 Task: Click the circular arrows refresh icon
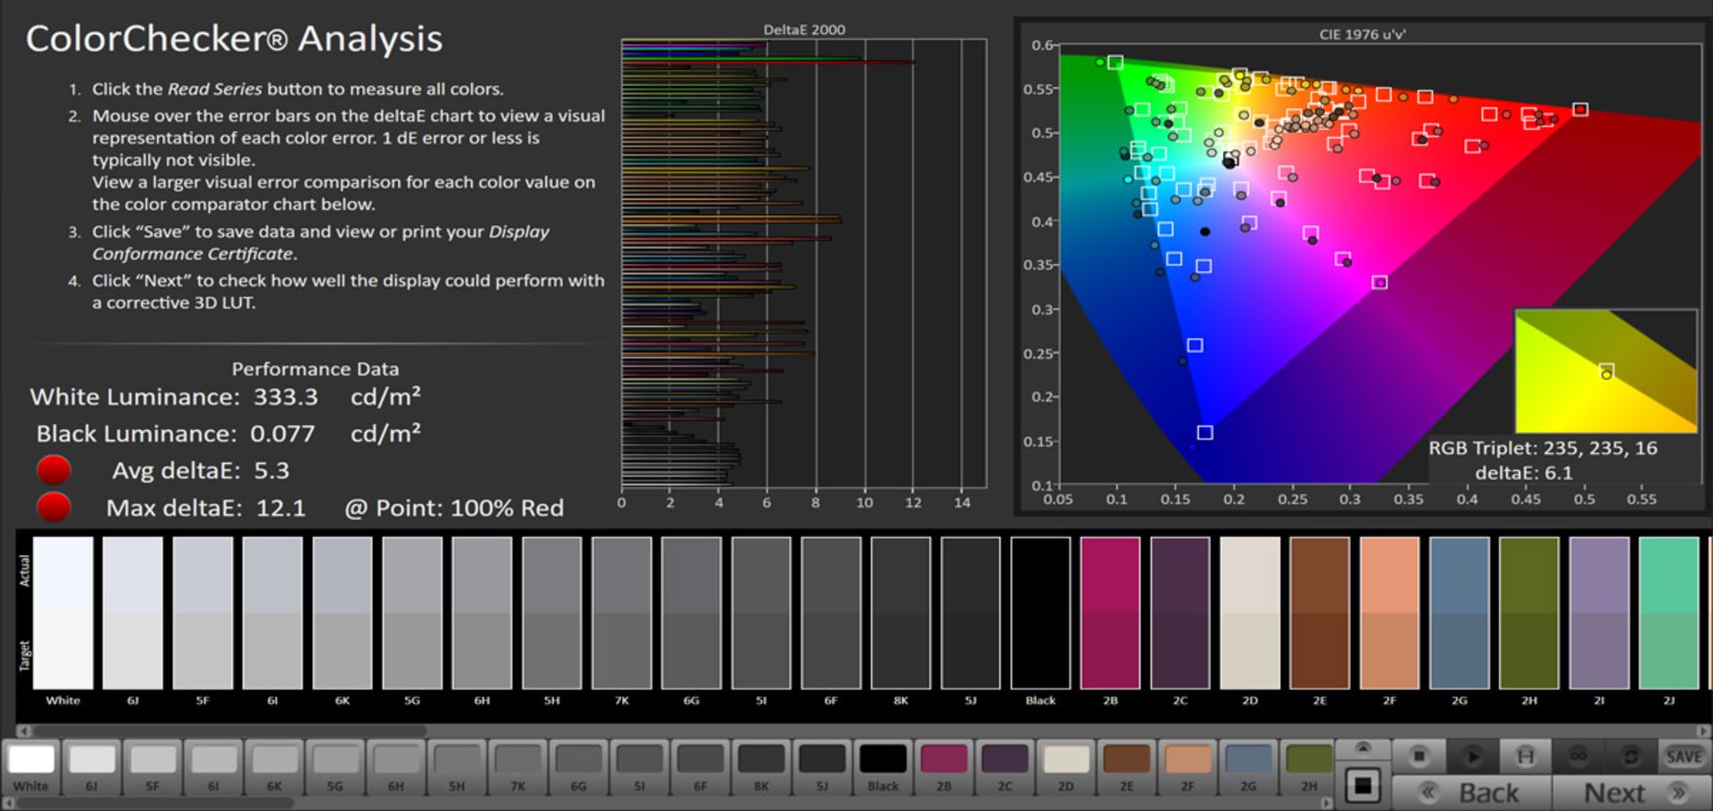[1631, 757]
